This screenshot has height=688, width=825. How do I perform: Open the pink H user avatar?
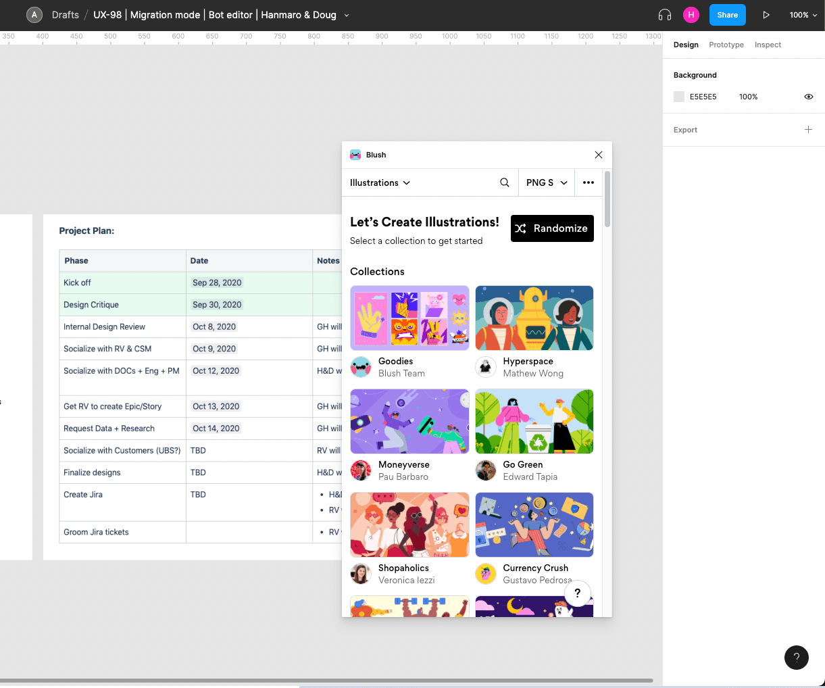tap(691, 15)
